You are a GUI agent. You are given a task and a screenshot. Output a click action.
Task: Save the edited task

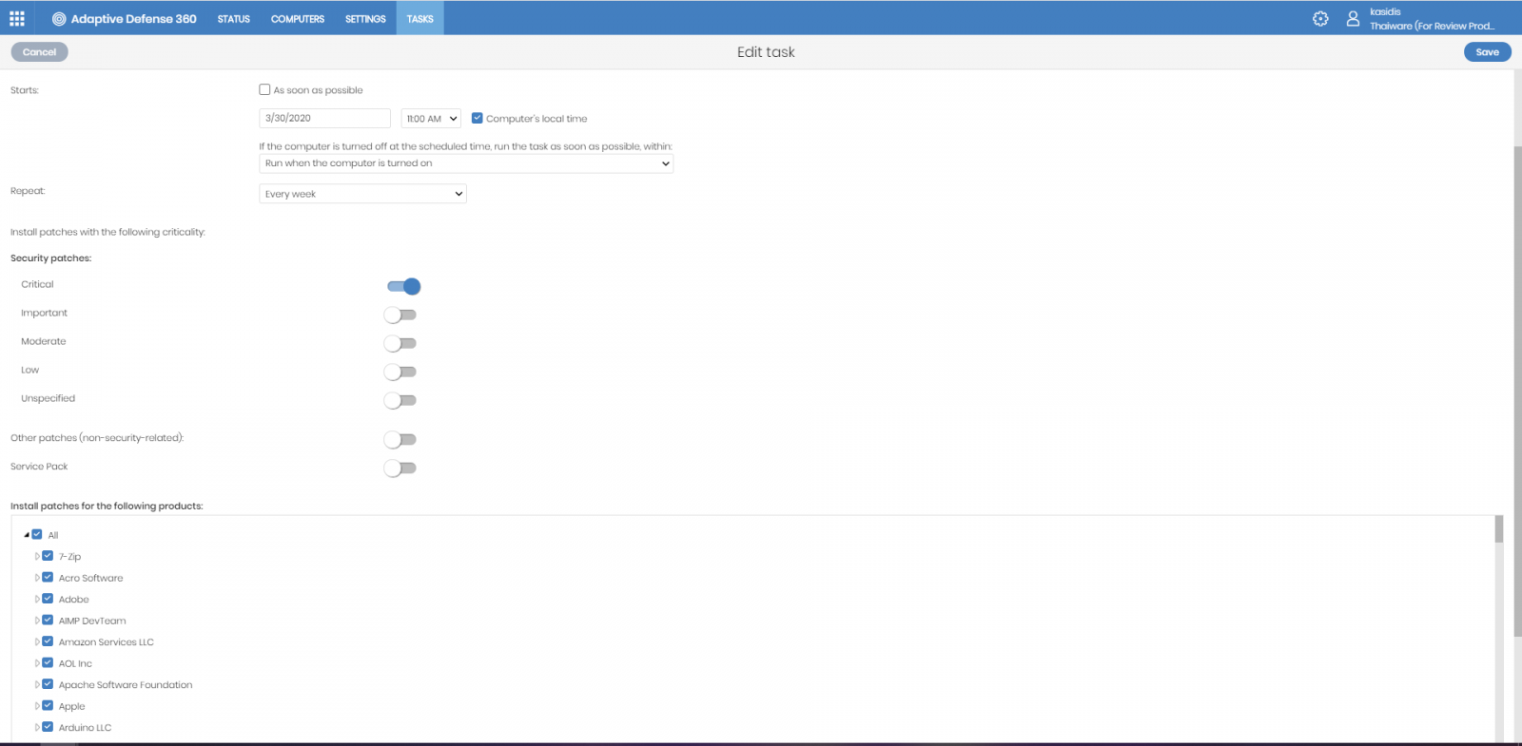click(x=1487, y=52)
